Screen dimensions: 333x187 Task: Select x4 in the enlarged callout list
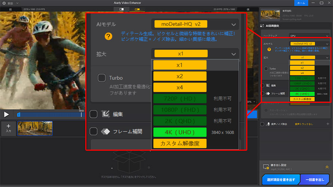coord(180,88)
